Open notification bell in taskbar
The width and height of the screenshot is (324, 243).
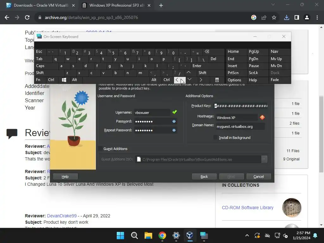(315, 235)
